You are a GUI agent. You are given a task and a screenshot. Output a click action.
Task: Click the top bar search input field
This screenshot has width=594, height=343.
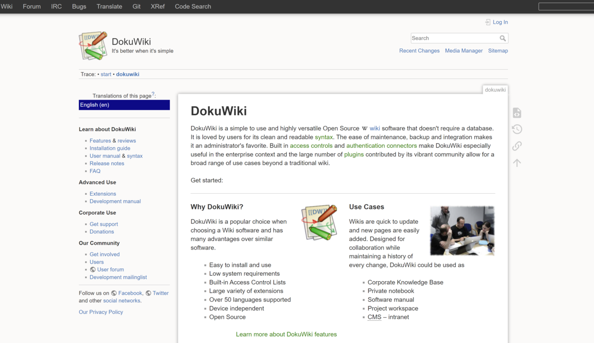[566, 6]
